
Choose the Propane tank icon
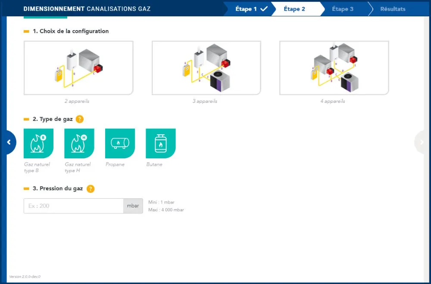point(120,143)
